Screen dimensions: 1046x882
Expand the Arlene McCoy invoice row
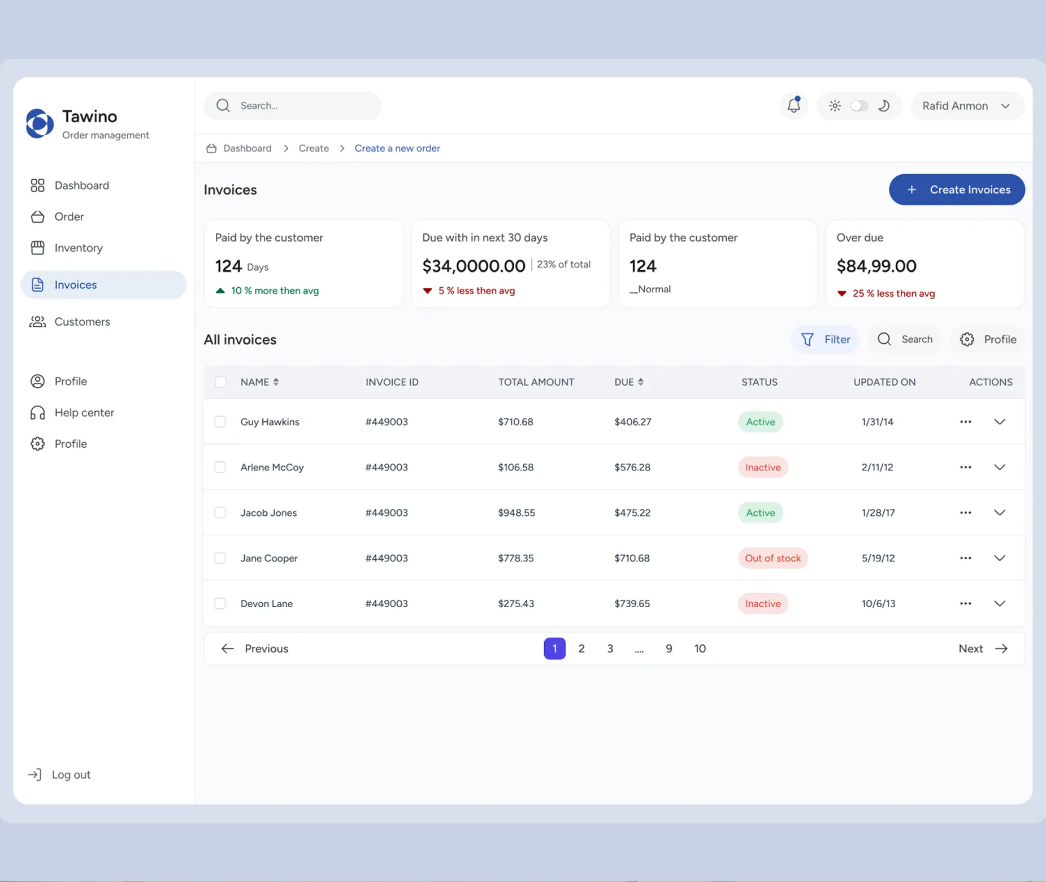1000,467
